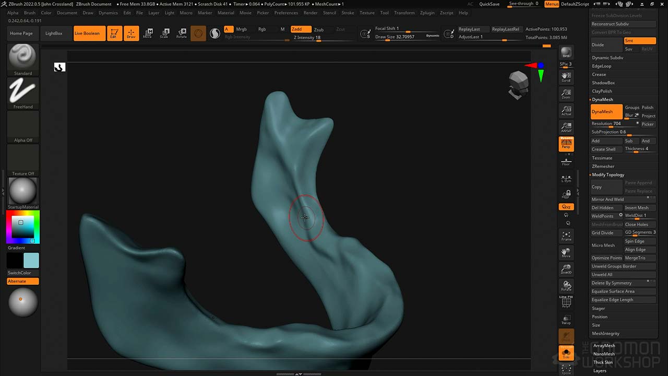Open the Stroke menu

[348, 13]
